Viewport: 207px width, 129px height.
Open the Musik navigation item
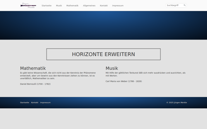click(x=59, y=6)
